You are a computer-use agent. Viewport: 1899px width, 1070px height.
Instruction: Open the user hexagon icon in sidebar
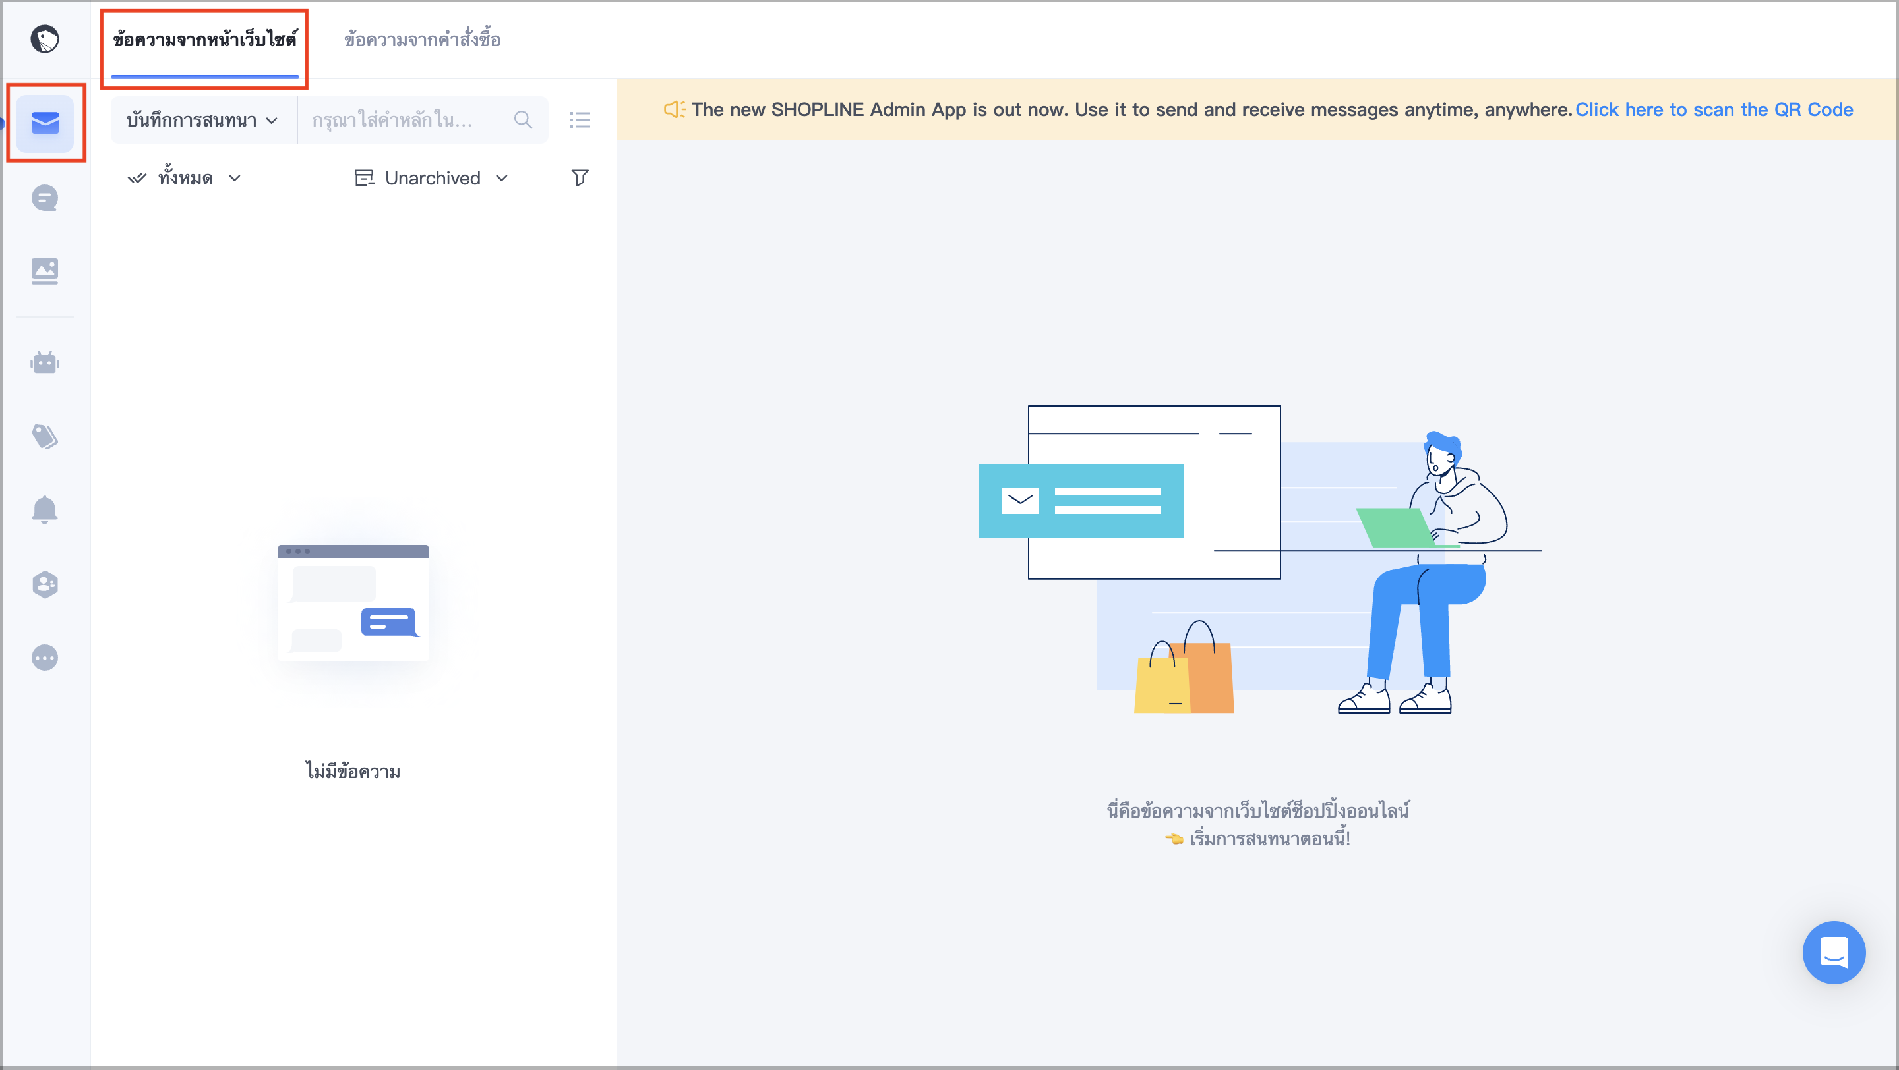pyautogui.click(x=45, y=584)
